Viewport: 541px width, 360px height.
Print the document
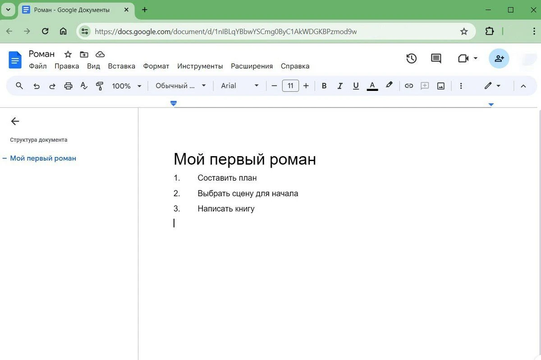point(68,86)
